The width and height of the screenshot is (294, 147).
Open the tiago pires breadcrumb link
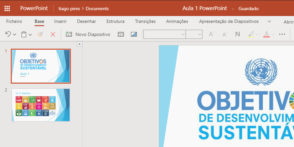pos(69,8)
